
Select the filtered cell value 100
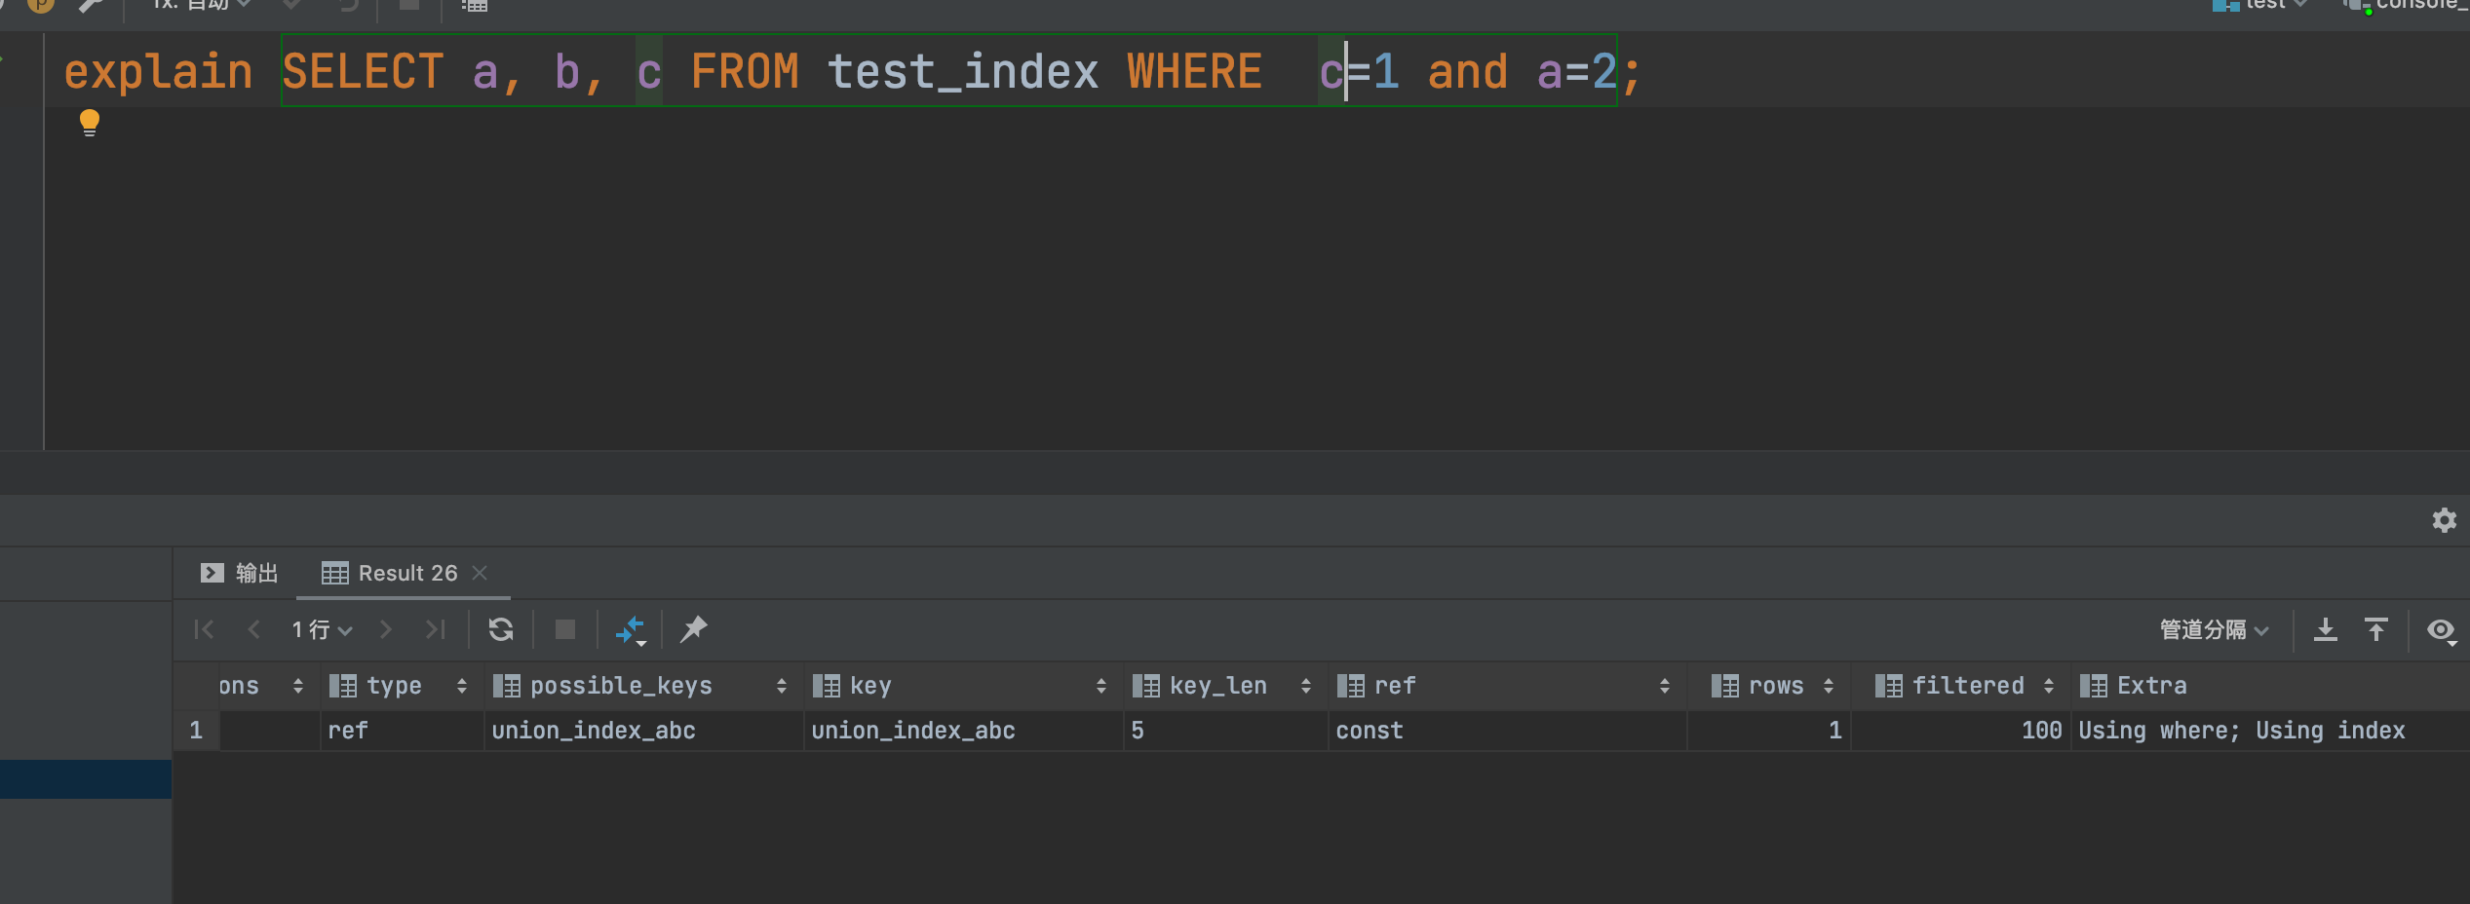click(1960, 731)
